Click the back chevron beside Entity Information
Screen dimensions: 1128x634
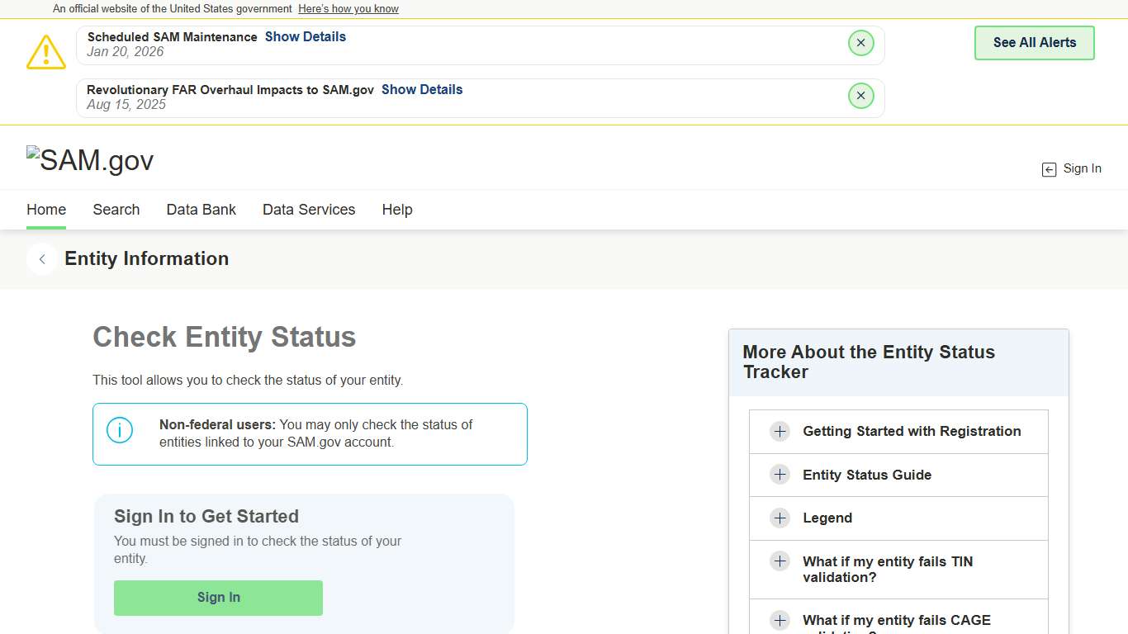tap(41, 258)
